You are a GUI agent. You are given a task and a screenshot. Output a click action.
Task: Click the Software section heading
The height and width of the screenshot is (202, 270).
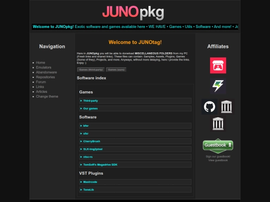[x=88, y=117]
